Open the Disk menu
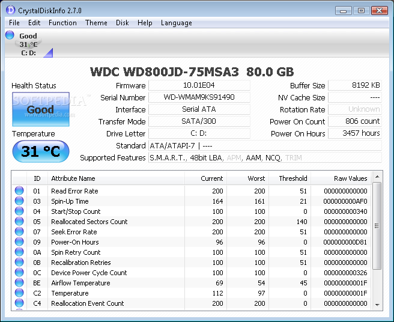Image resolution: width=394 pixels, height=322 pixels. 123,23
